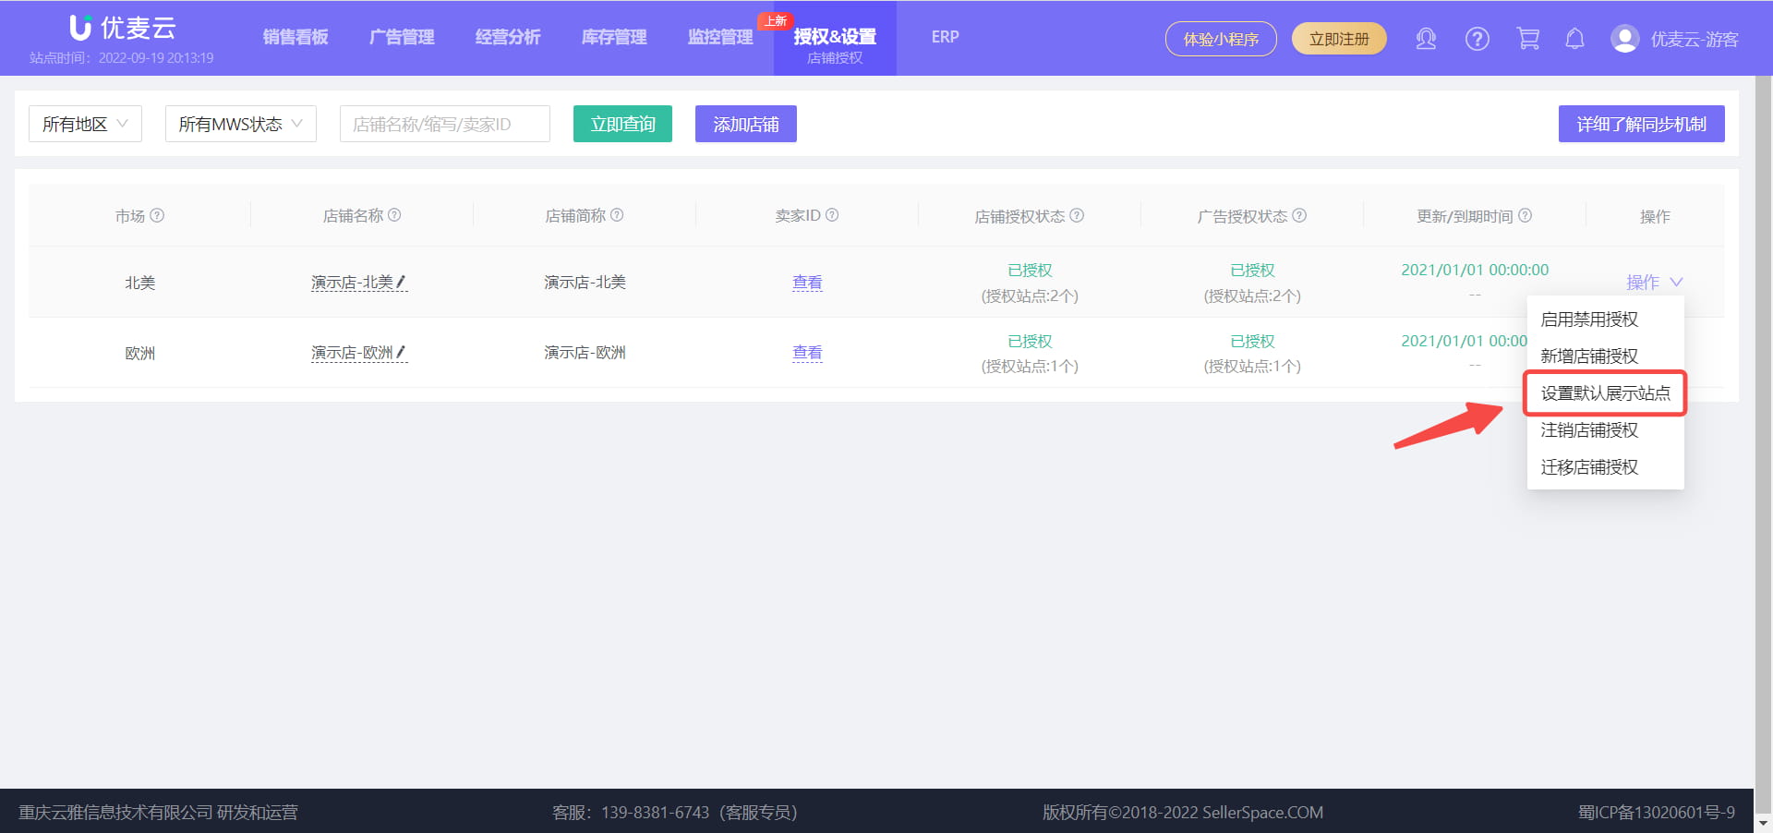Select 设置默认展示站点 from the menu
Image resolution: width=1773 pixels, height=833 pixels.
(1604, 392)
